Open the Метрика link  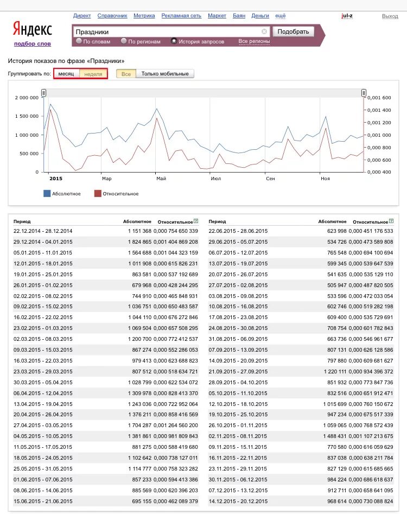coord(144,16)
